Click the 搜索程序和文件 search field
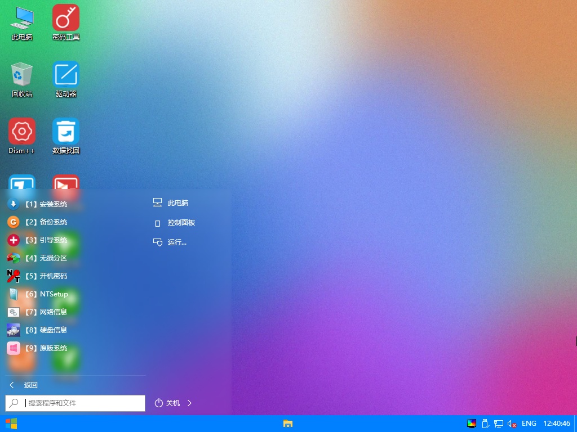 click(83, 403)
